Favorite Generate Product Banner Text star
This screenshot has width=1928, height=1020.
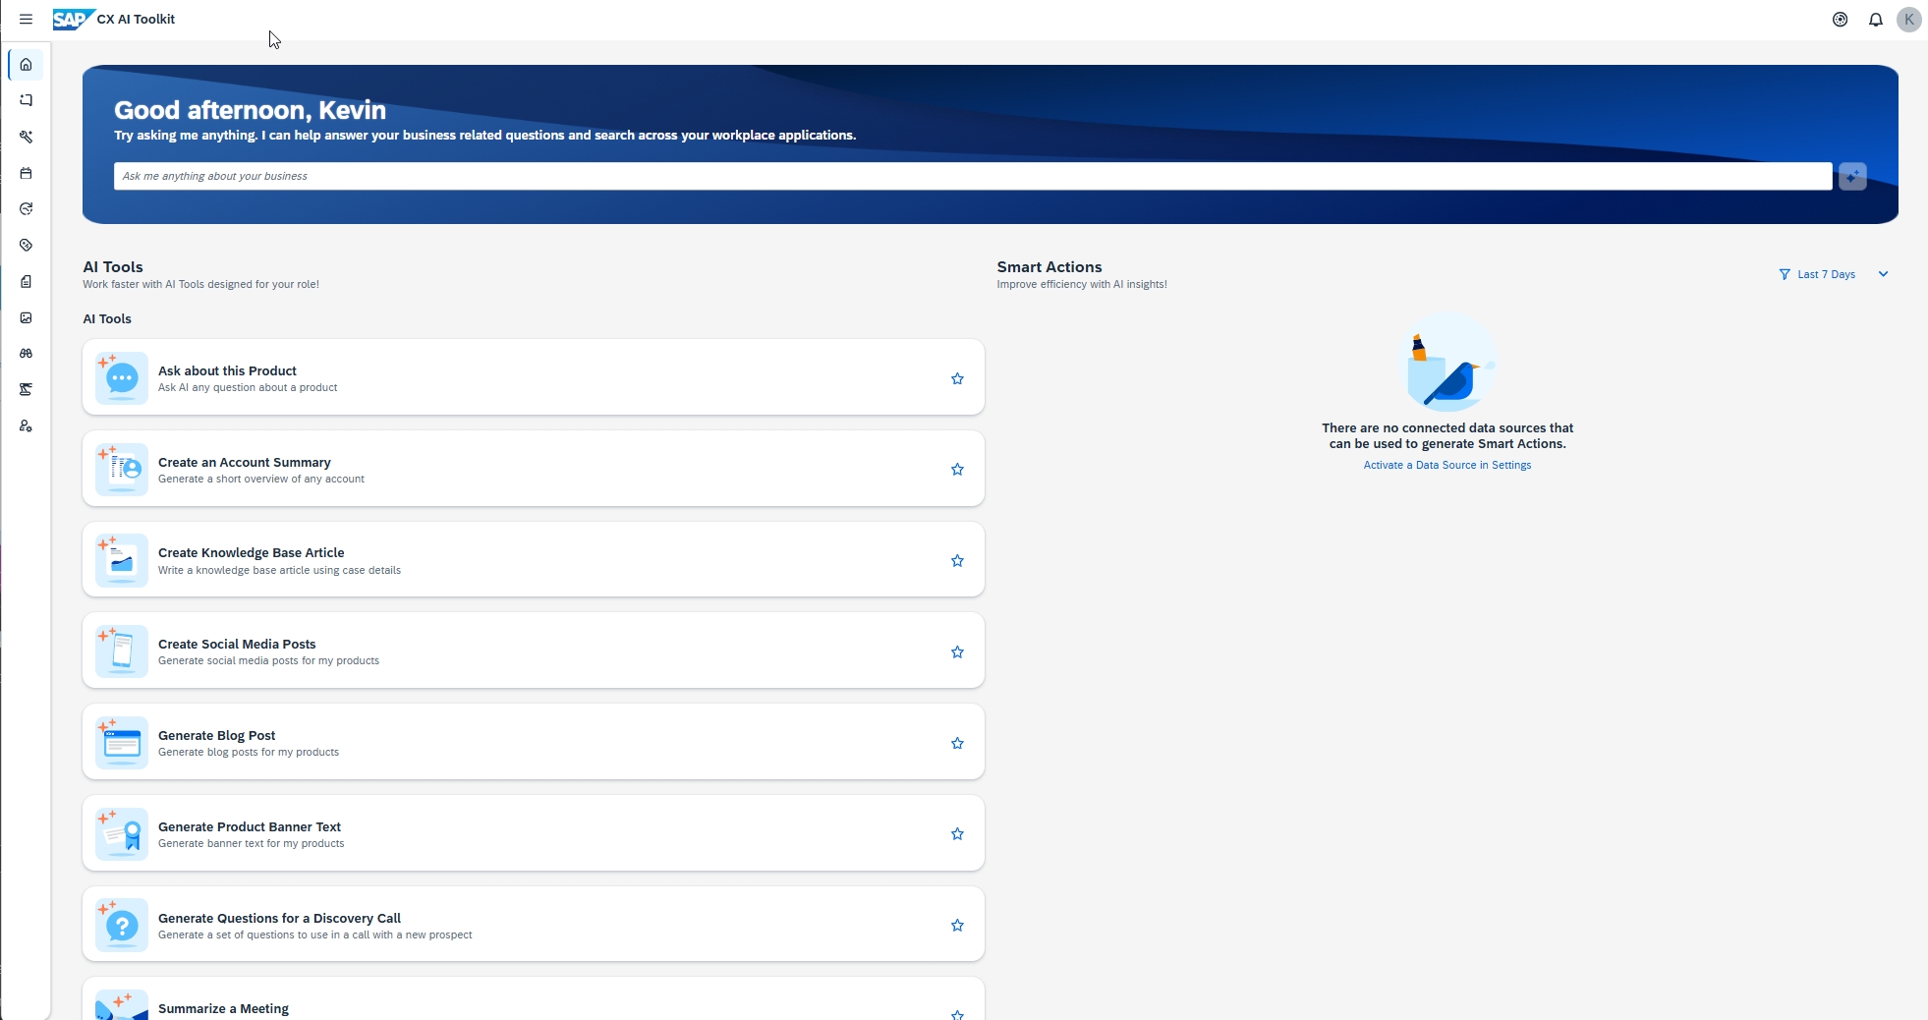957,834
